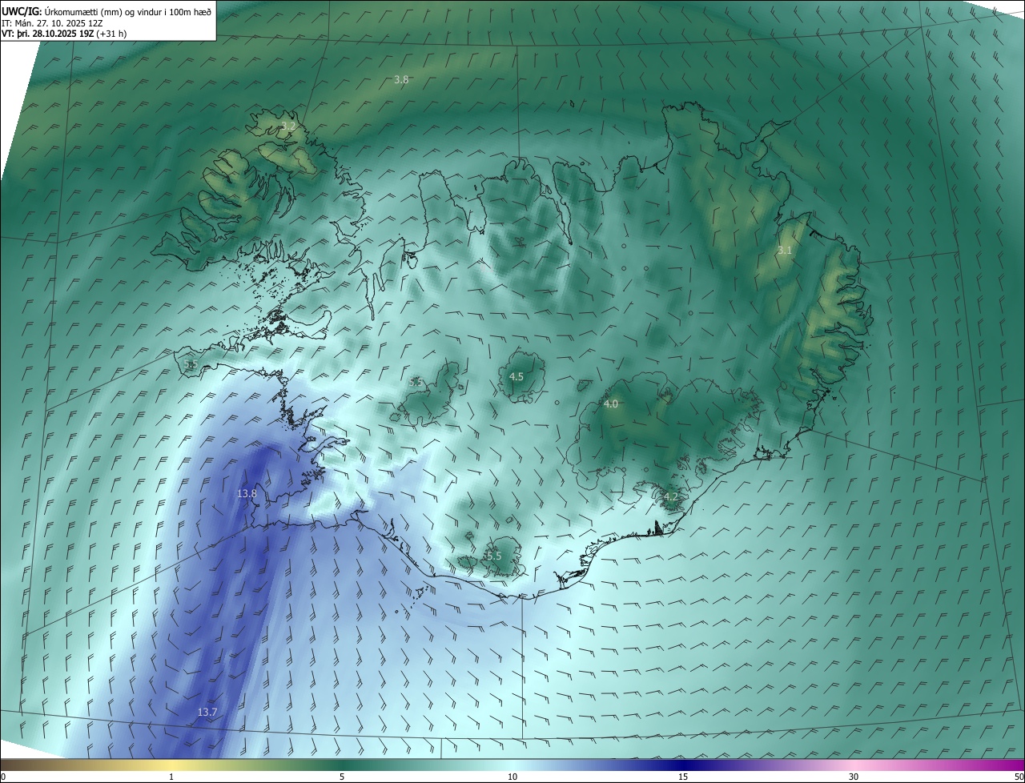Click the colorbar tick label 50
The width and height of the screenshot is (1025, 783).
(x=1019, y=777)
